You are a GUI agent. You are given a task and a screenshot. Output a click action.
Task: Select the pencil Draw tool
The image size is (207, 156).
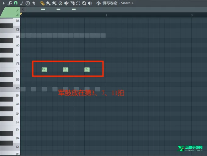42,3
